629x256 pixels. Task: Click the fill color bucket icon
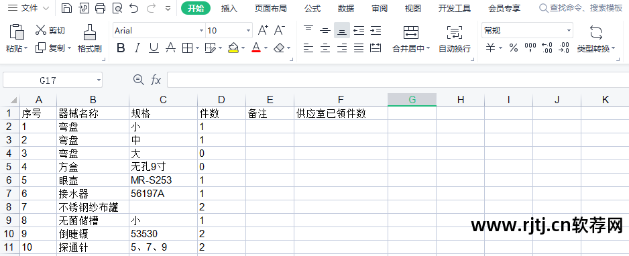pyautogui.click(x=233, y=48)
